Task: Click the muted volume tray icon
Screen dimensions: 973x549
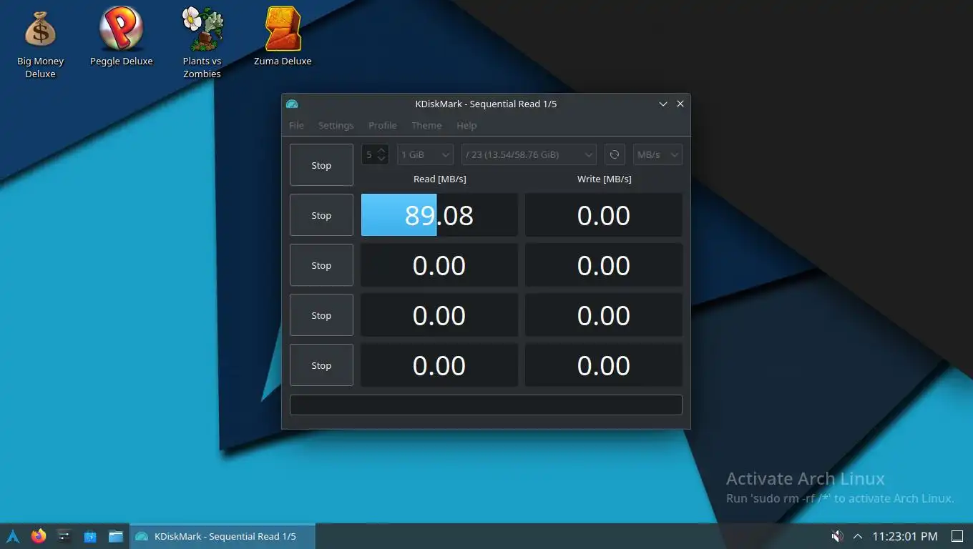Action: click(836, 536)
